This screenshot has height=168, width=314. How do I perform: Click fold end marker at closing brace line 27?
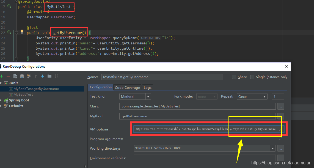[x=16, y=59]
